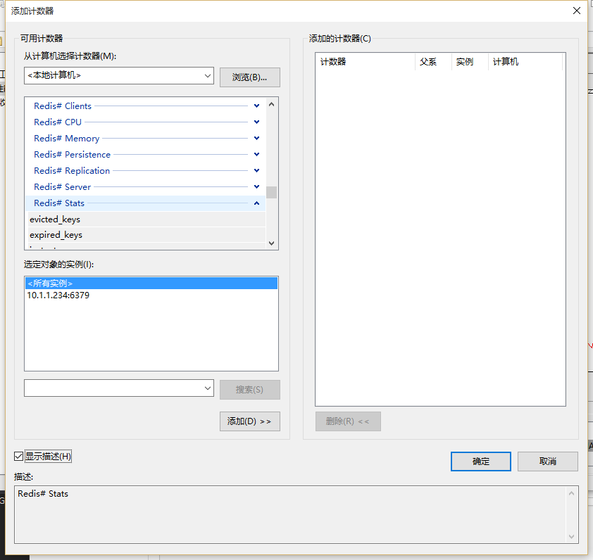Click the 添加(D) >> button
This screenshot has width=593, height=560.
[249, 421]
